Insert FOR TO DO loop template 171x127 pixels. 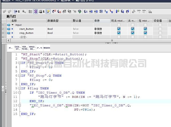(25, 48)
